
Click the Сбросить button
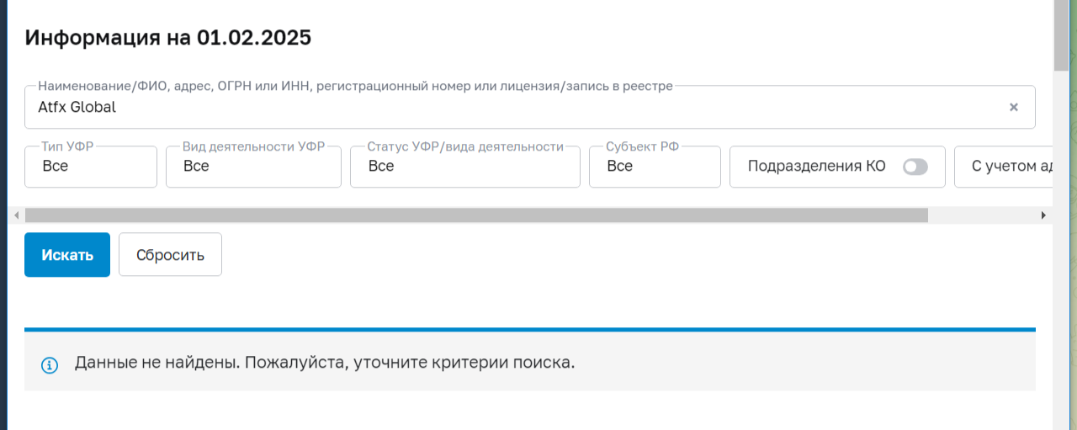pyautogui.click(x=170, y=255)
